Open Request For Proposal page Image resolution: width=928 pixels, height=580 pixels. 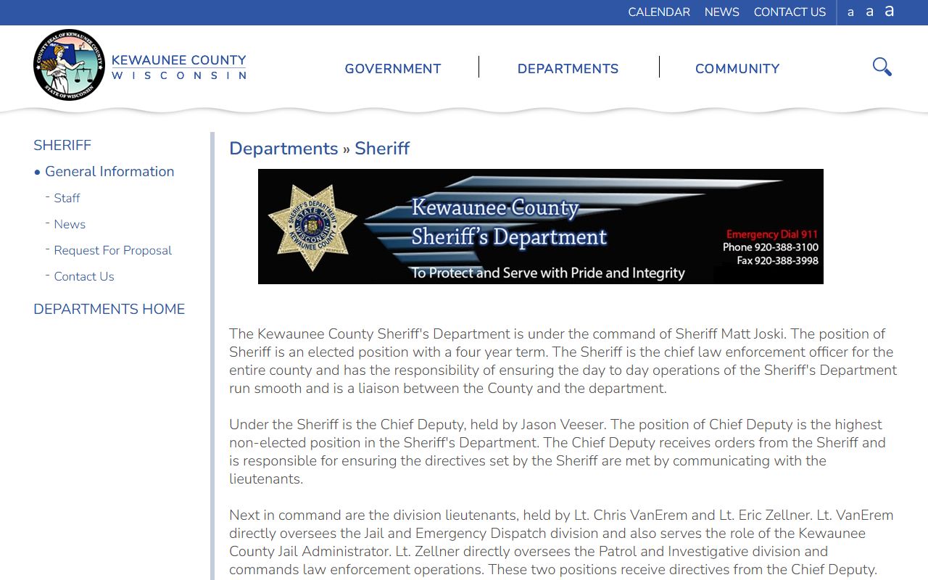(113, 250)
